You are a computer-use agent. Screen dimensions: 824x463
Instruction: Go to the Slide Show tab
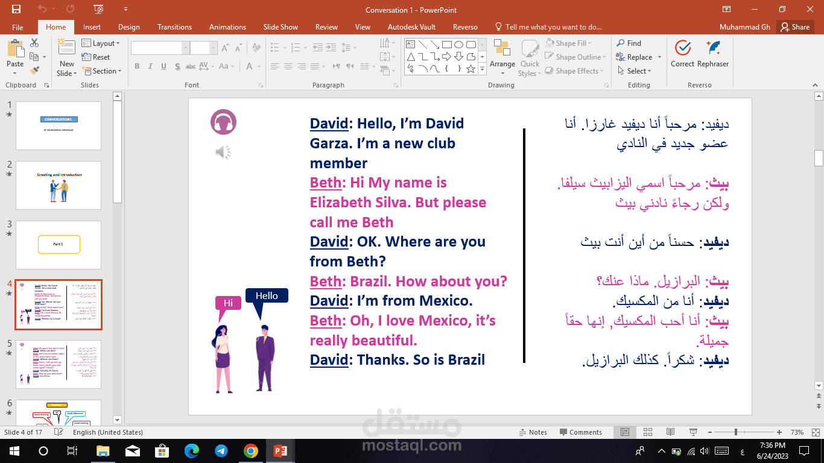(280, 27)
